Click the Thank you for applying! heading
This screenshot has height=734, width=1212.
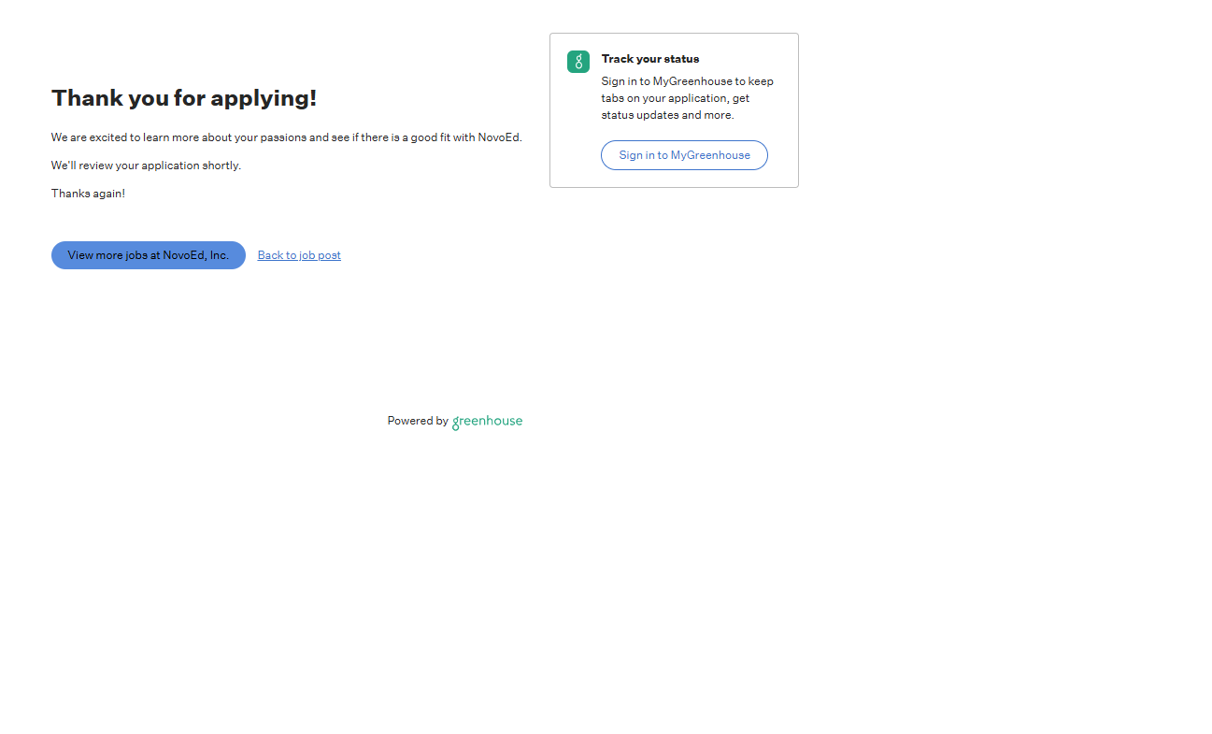[184, 98]
